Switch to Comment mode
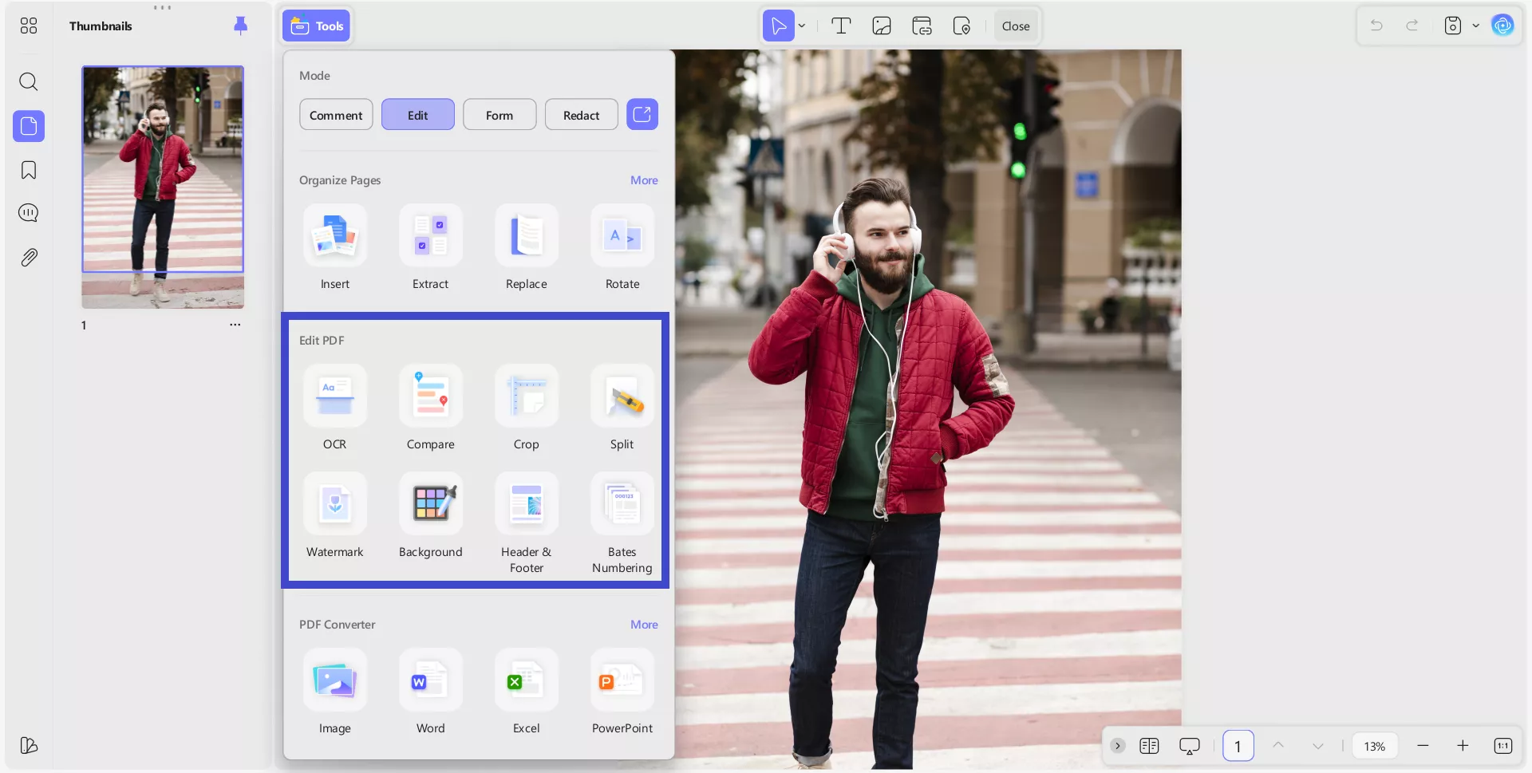 (336, 115)
